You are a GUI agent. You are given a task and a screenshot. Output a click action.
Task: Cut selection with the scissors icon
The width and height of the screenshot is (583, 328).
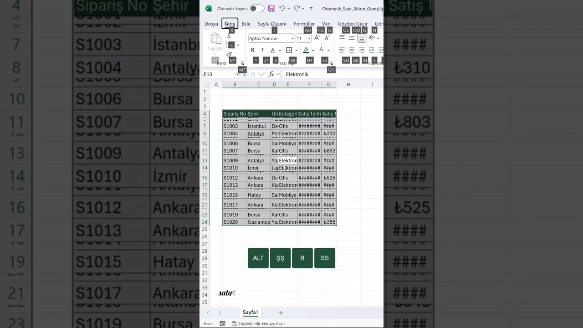[229, 36]
